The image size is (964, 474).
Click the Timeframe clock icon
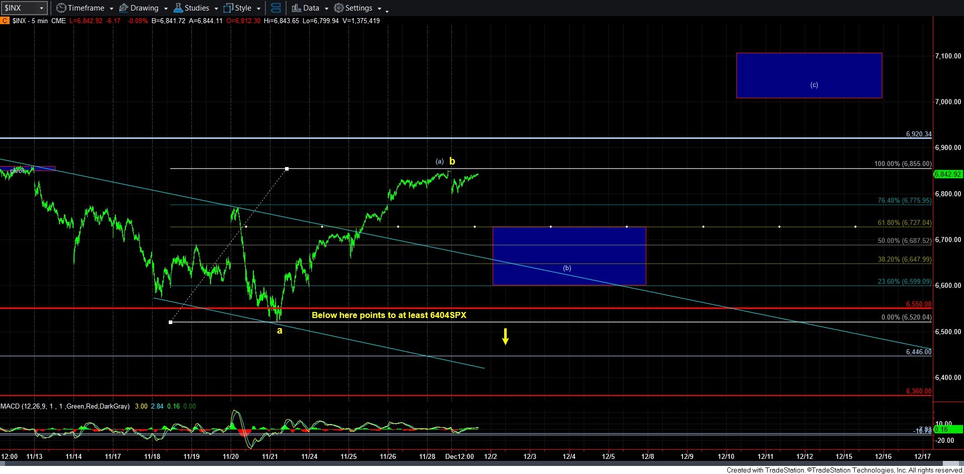(61, 8)
